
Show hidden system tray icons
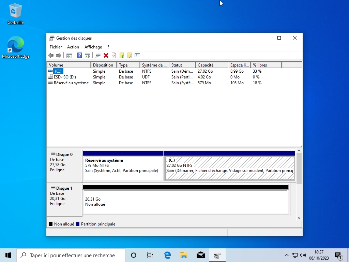tap(286, 255)
